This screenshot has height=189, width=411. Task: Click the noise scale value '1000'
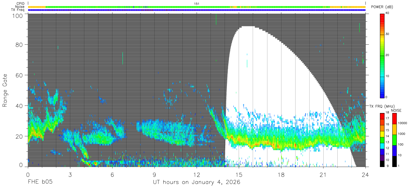point(401,134)
